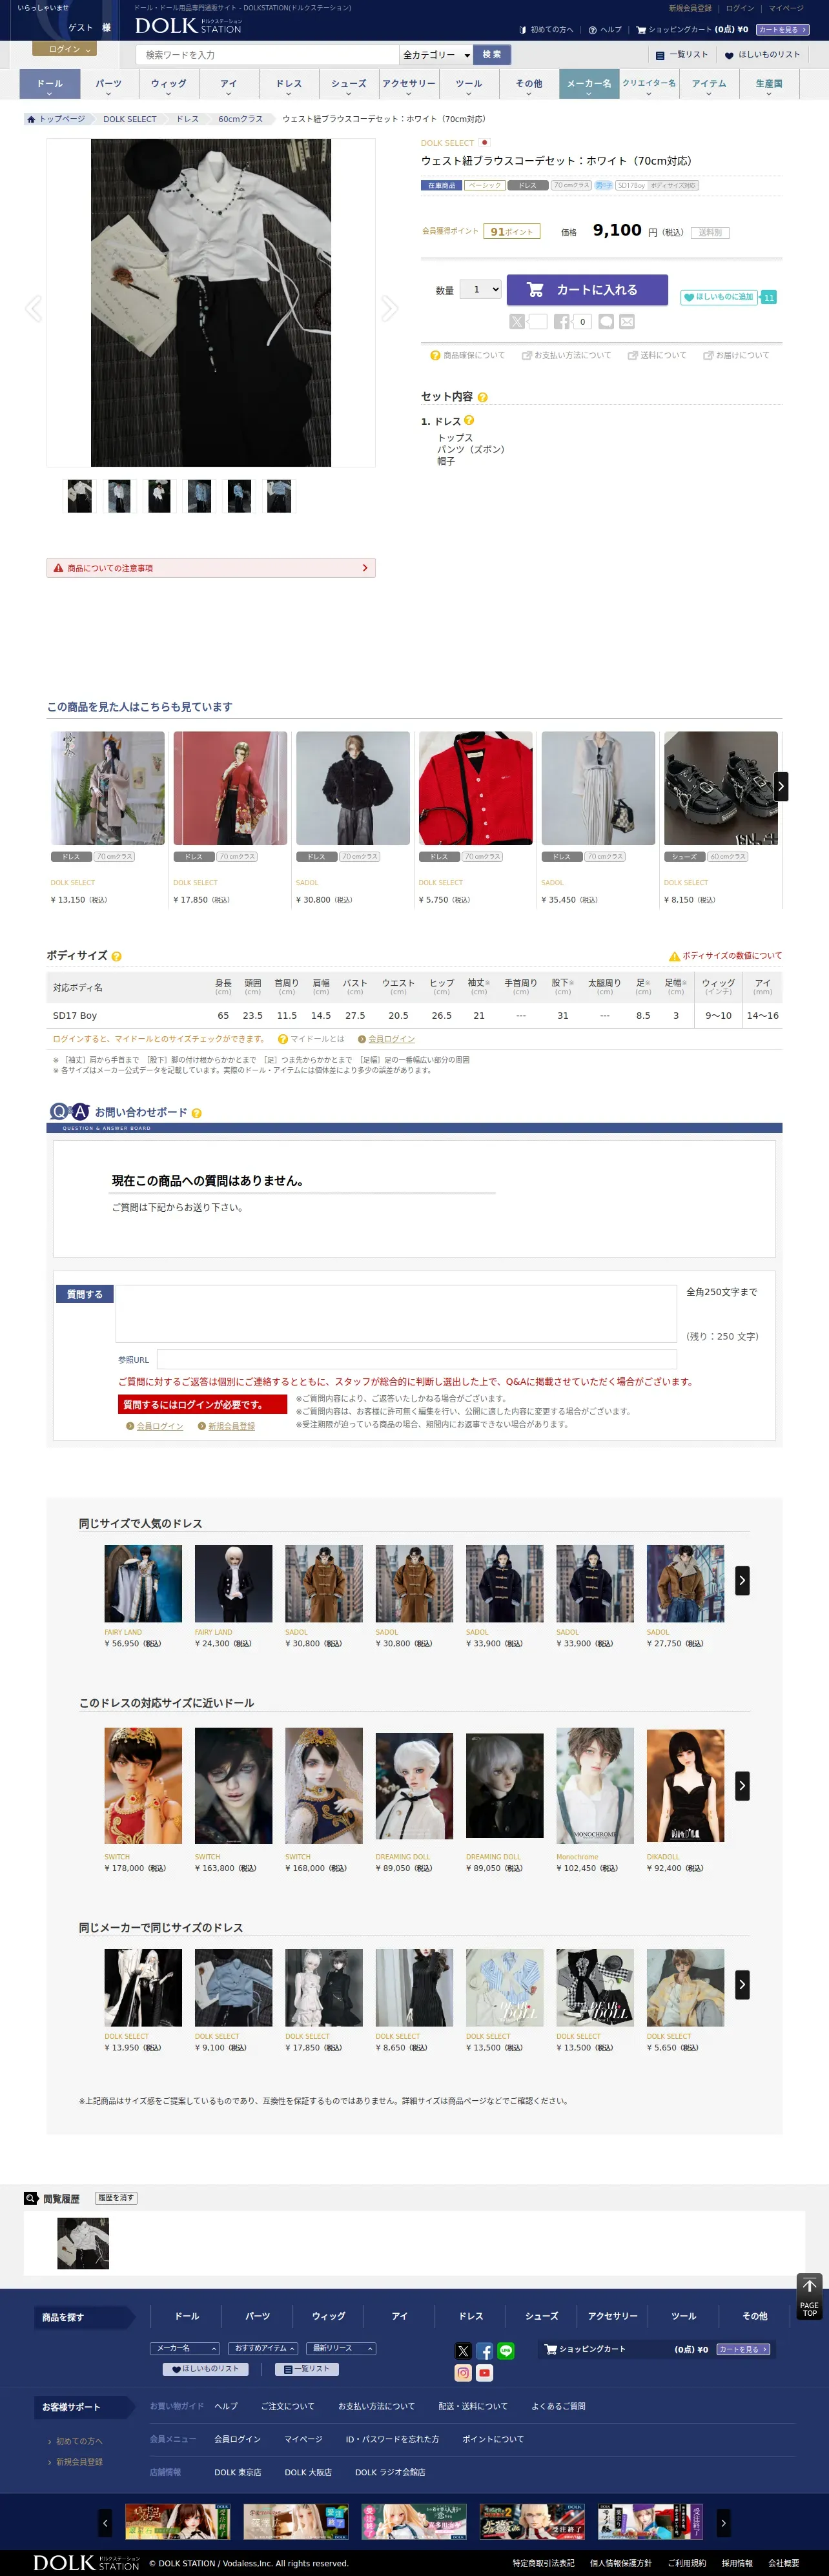Open footer Facebook icon
This screenshot has height=2576, width=829.
(484, 2351)
